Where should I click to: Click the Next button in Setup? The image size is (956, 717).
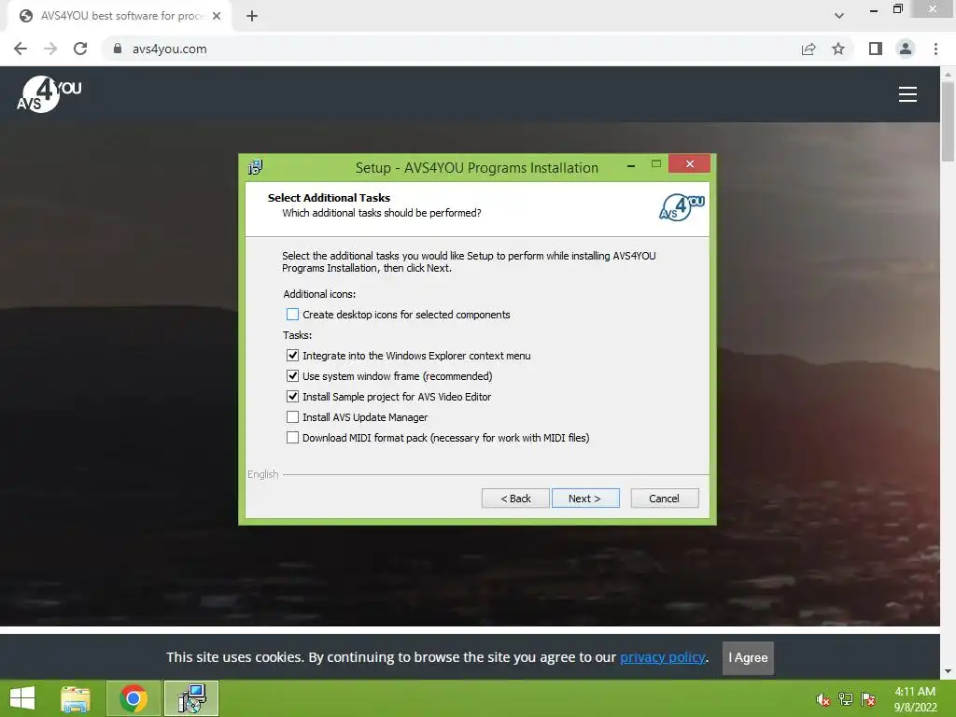tap(585, 499)
